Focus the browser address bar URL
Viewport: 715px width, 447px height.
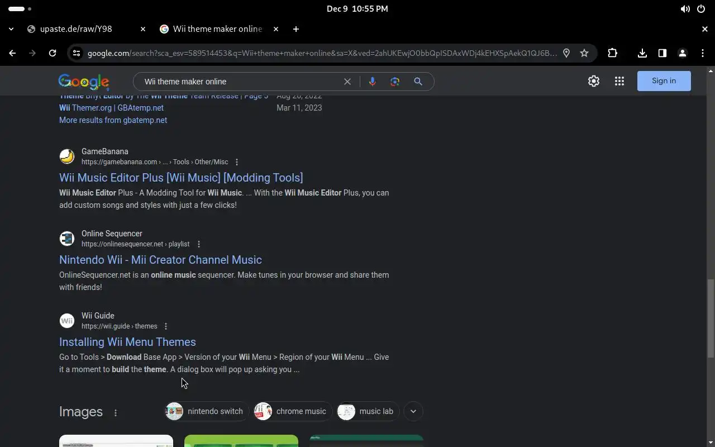point(322,53)
